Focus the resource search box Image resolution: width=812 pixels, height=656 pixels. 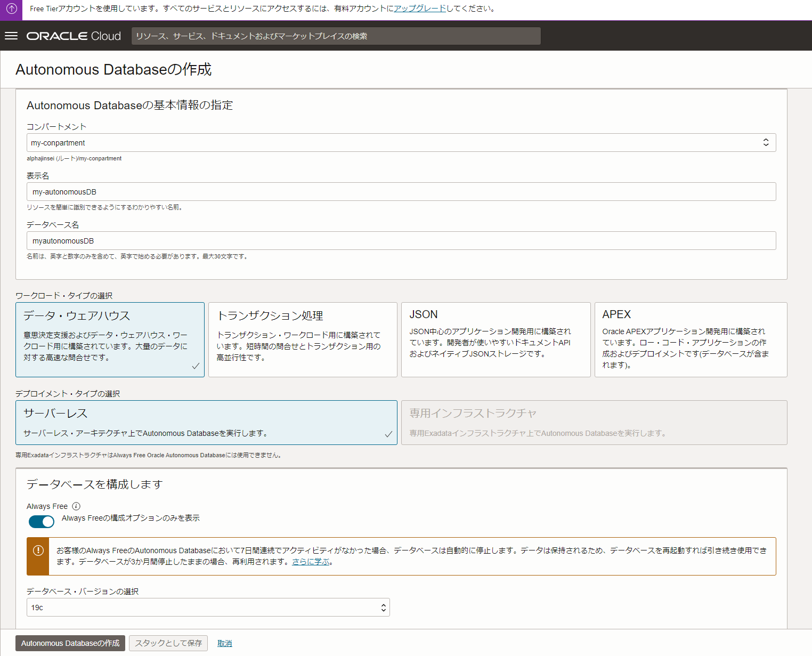336,36
